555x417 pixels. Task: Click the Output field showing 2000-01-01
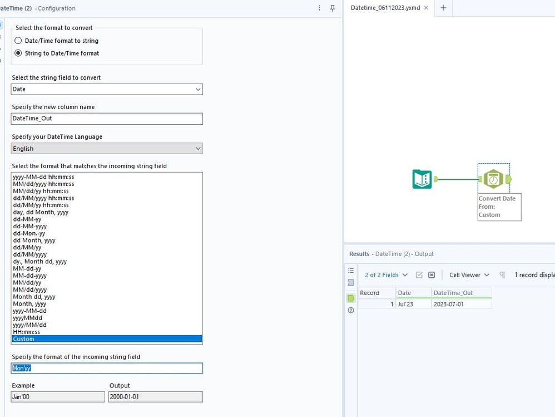click(155, 397)
